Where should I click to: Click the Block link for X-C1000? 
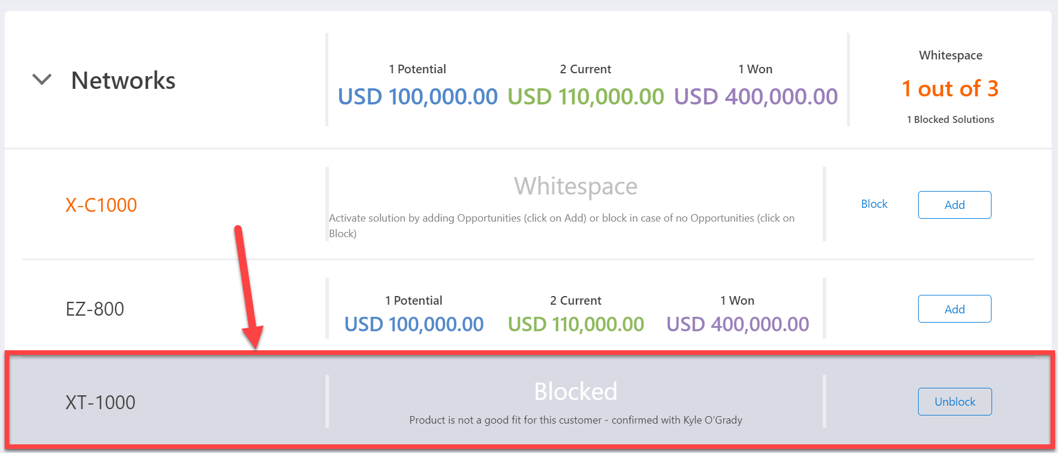click(x=874, y=204)
